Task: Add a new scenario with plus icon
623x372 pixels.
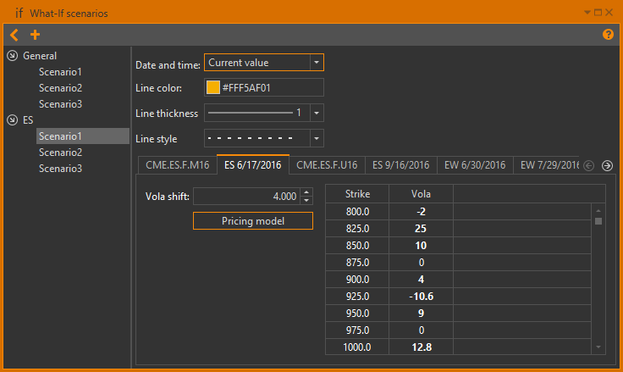Action: click(x=35, y=35)
